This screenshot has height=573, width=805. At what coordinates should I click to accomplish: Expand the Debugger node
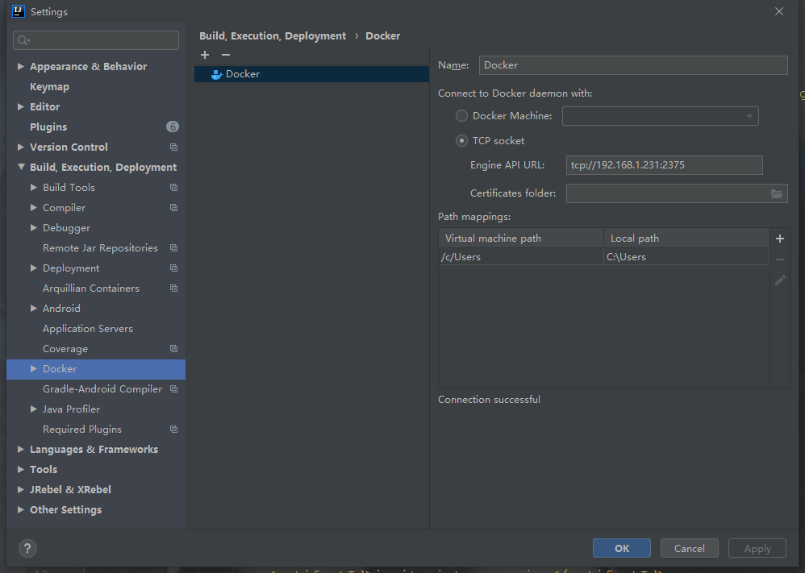pos(33,228)
